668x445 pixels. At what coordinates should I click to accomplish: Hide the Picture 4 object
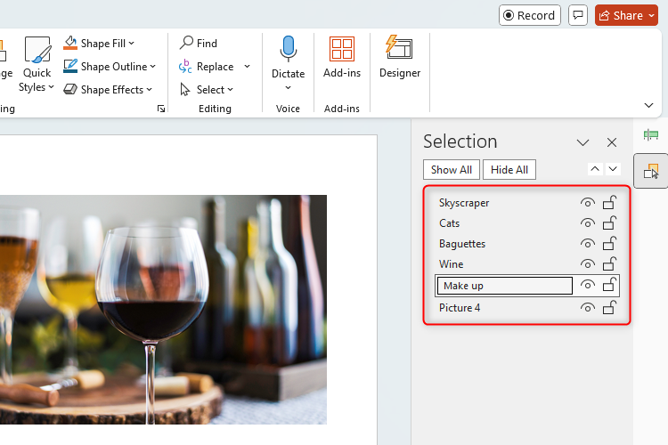(x=588, y=307)
